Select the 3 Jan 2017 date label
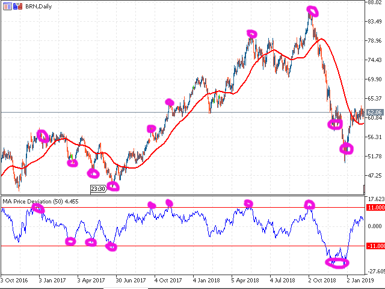This screenshot has height=289, width=385. (52, 280)
